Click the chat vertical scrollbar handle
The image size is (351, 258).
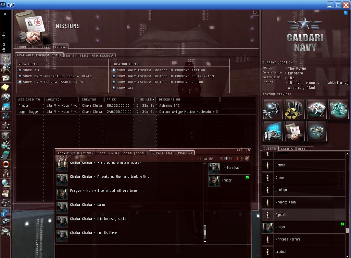tap(205, 232)
